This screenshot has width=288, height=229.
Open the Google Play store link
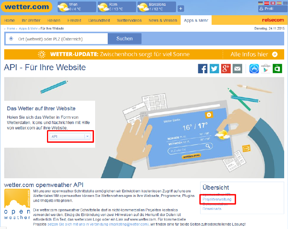point(265,69)
